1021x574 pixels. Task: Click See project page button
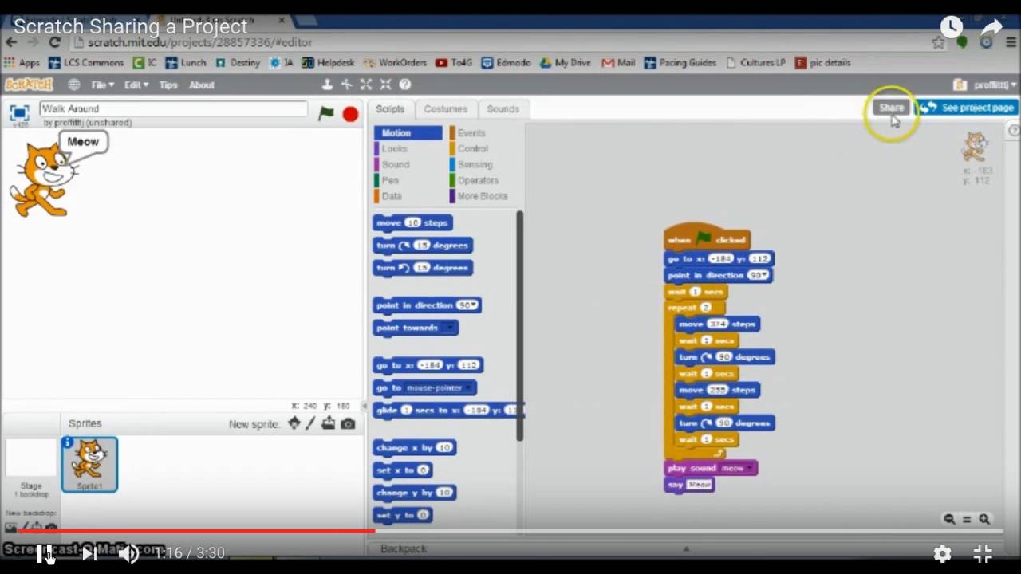coord(968,108)
